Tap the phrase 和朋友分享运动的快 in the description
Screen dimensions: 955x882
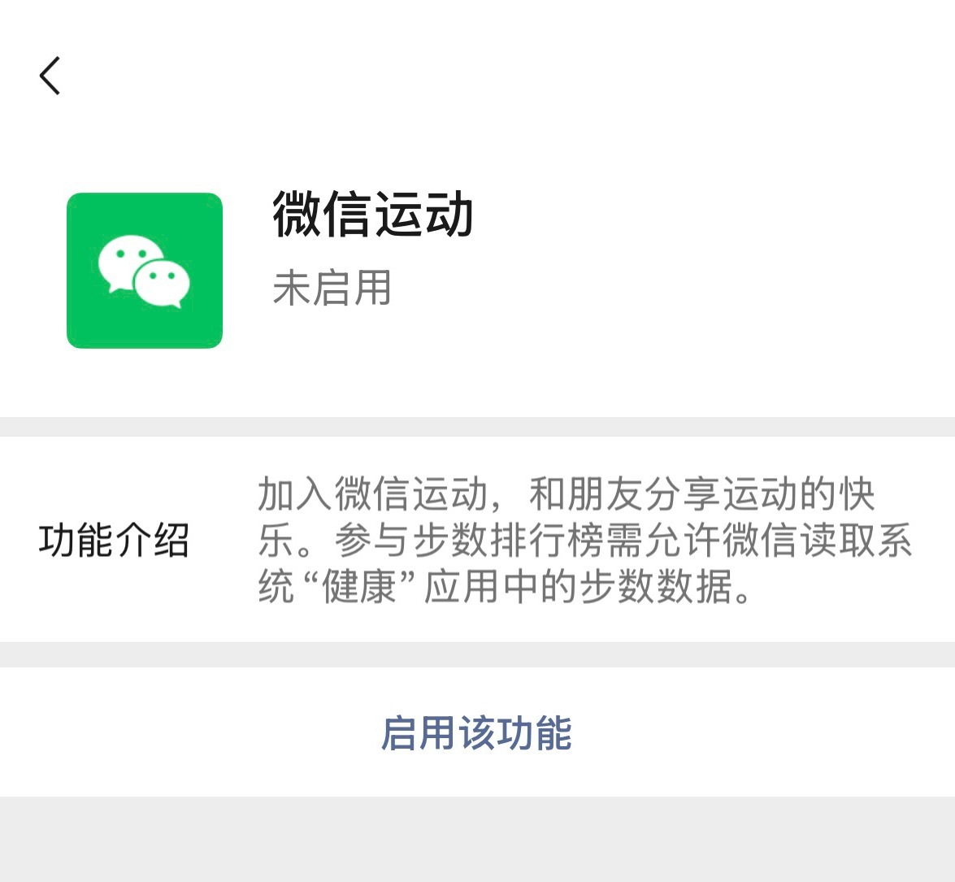(x=701, y=493)
